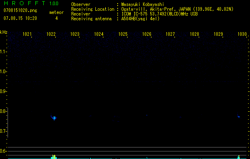The height and width of the screenshot is (159, 250).
Task: Select the A504HB(yagi 4el) antenna text
Action: 140,19
